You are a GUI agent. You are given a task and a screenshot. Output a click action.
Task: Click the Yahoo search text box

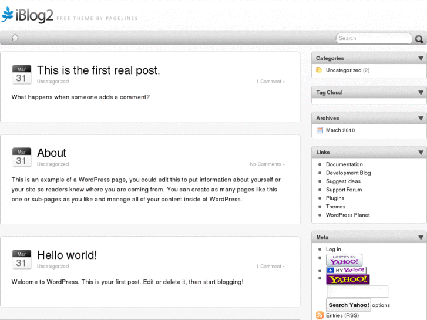[357, 291]
